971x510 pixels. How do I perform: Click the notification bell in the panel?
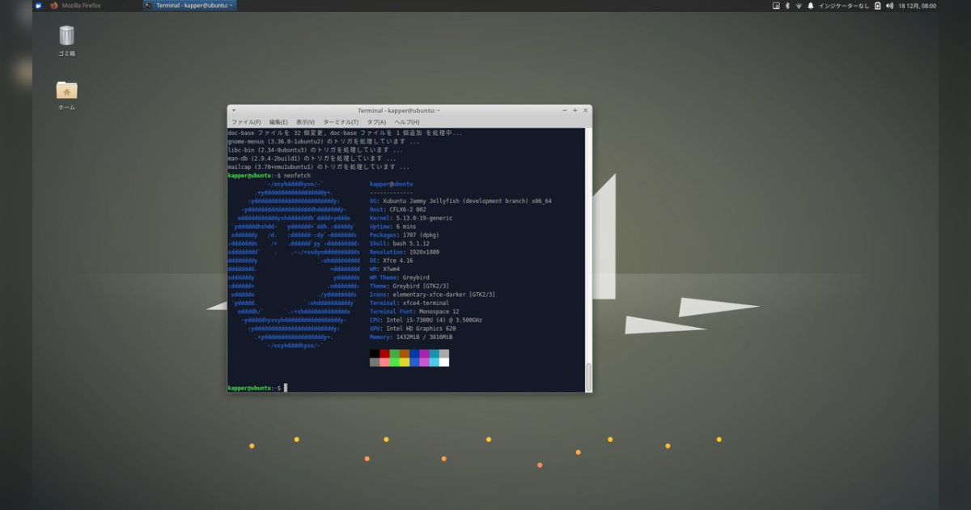coord(810,6)
